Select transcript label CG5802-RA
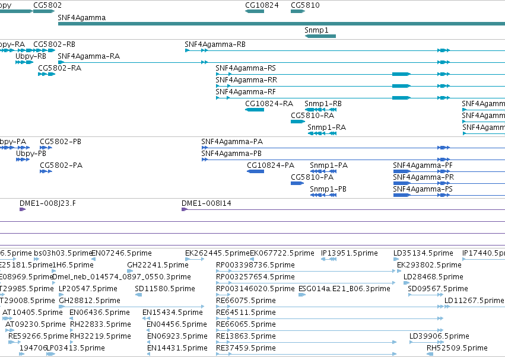 pyautogui.click(x=59, y=68)
